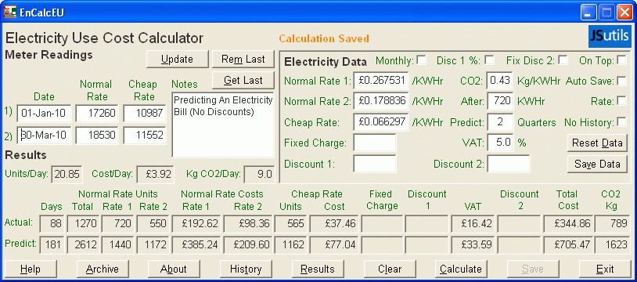Click the Actual days value 88
This screenshot has height=282, width=637.
click(52, 223)
